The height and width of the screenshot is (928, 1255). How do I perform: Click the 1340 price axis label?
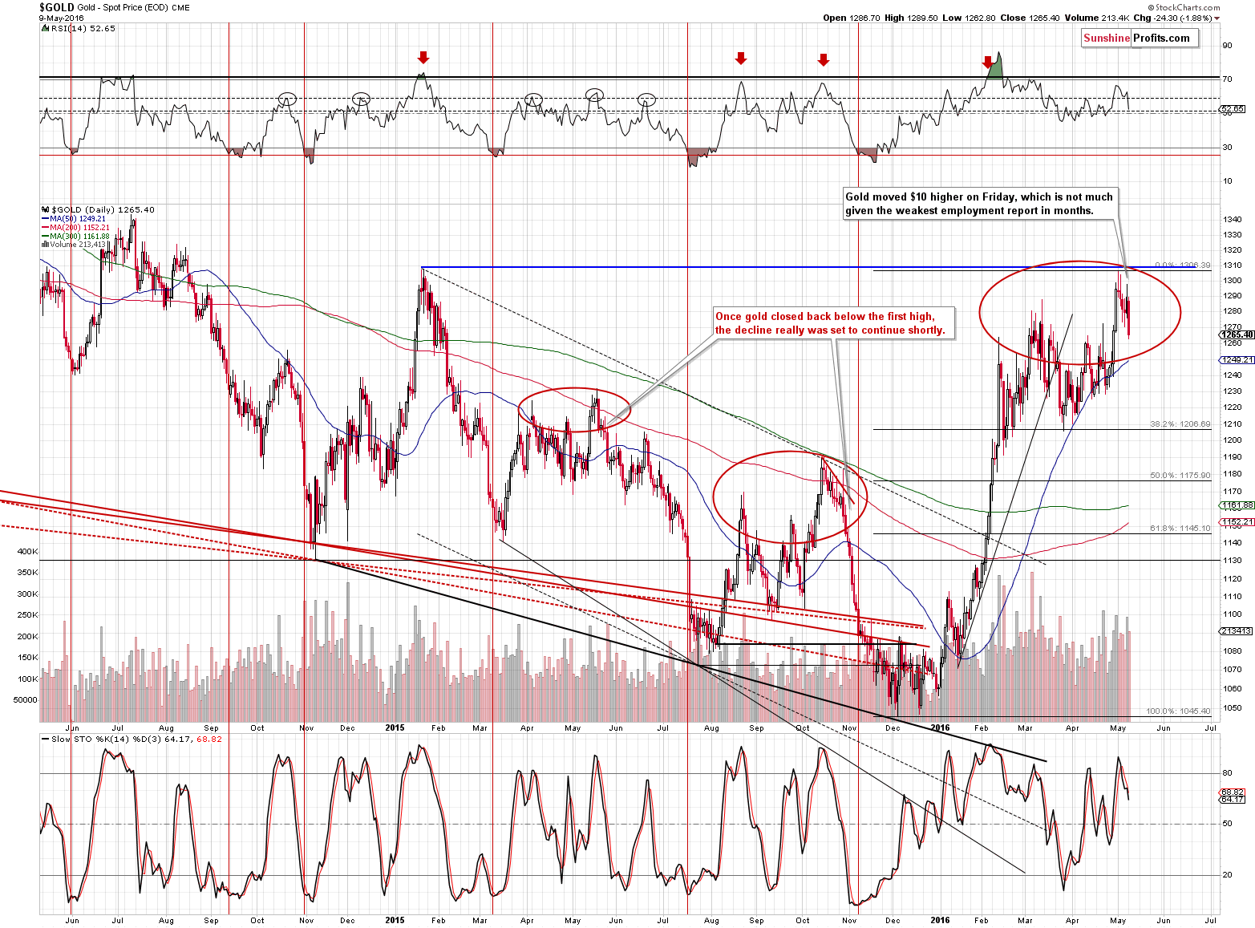[1232, 220]
